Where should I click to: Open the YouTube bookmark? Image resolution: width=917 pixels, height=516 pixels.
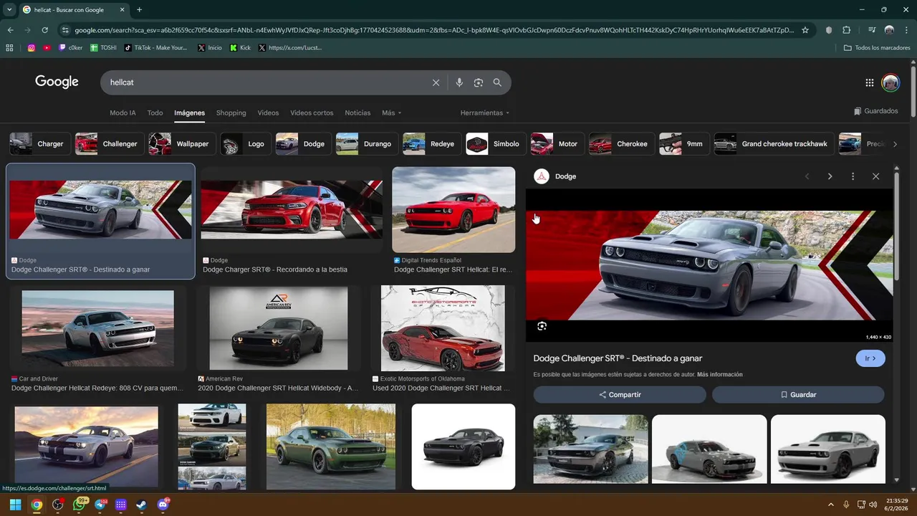47,48
